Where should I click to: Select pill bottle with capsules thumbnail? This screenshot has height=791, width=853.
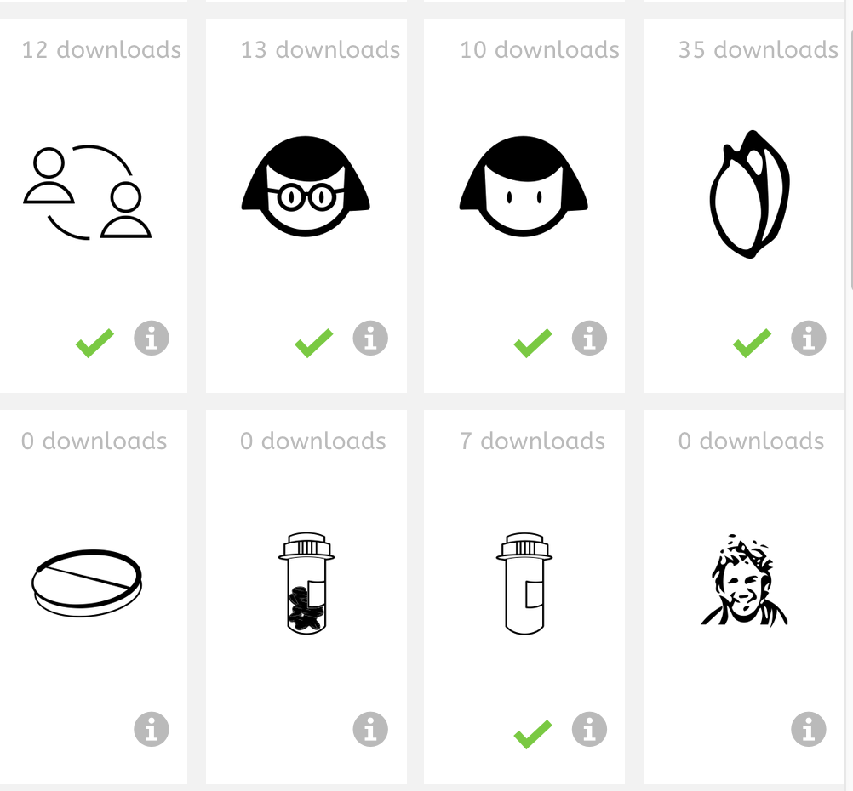point(306,583)
